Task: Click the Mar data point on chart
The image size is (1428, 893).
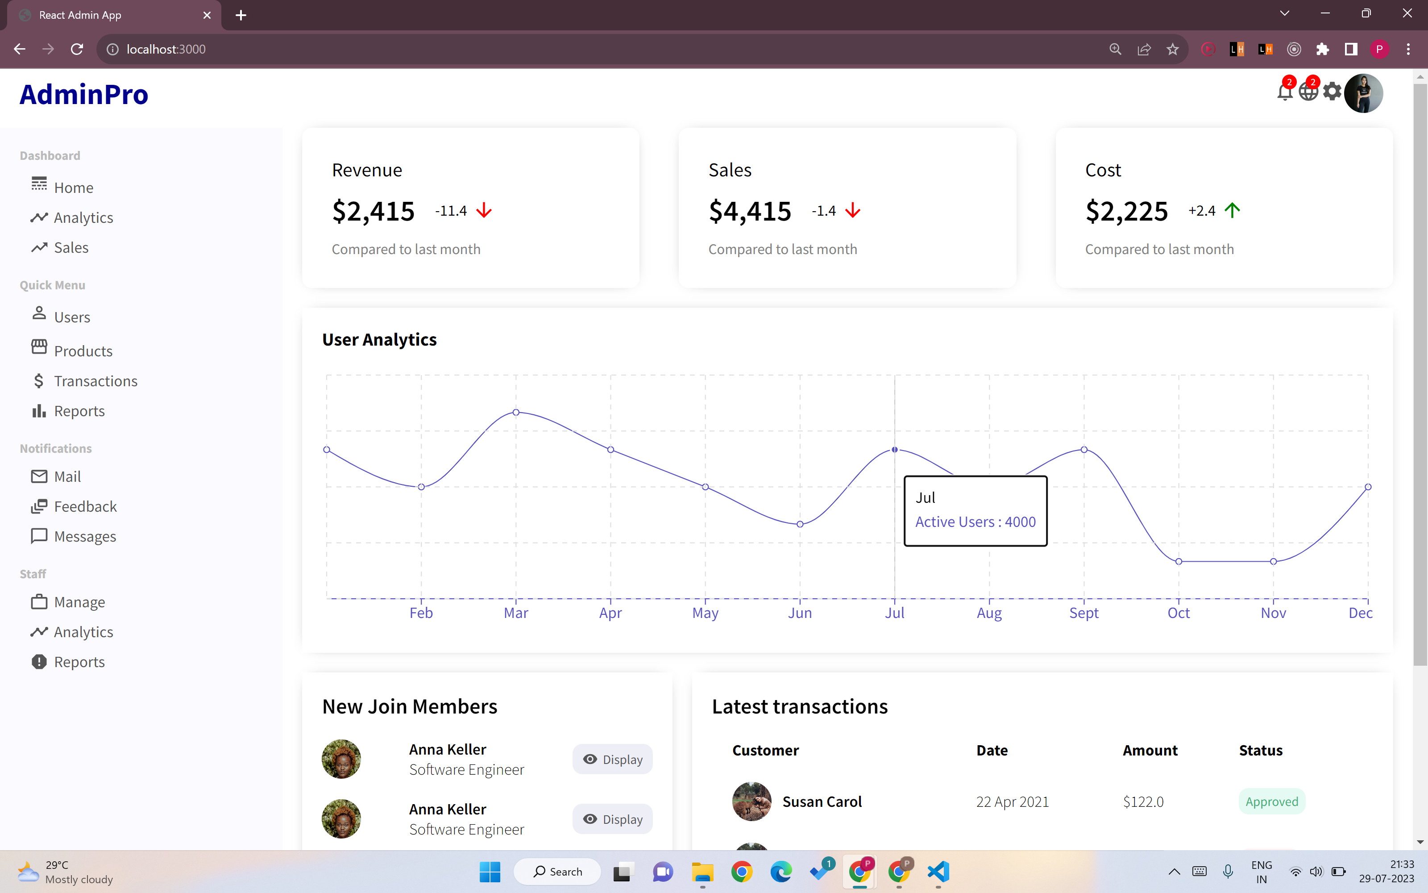Action: pyautogui.click(x=516, y=412)
